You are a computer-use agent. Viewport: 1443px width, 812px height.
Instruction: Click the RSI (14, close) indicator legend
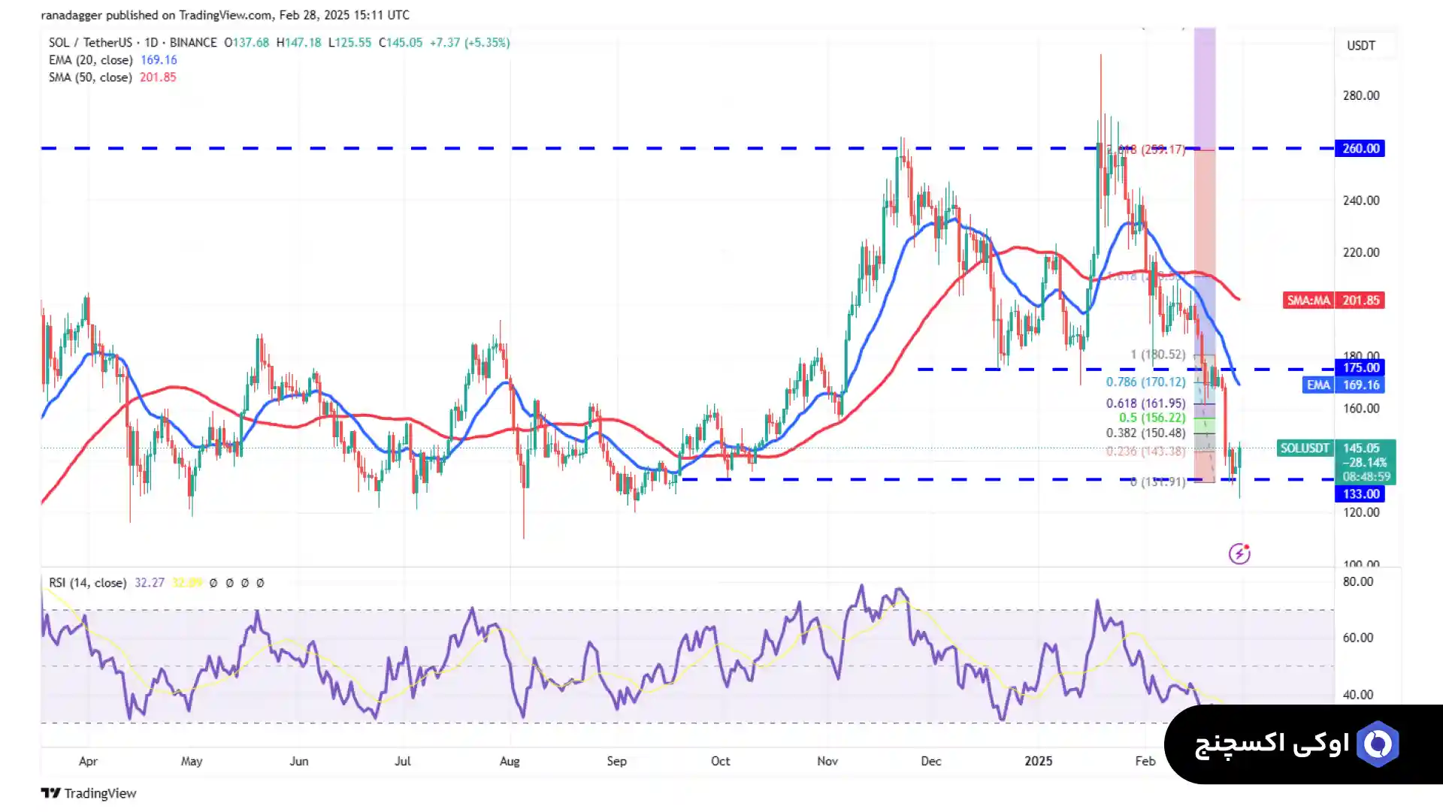[87, 583]
